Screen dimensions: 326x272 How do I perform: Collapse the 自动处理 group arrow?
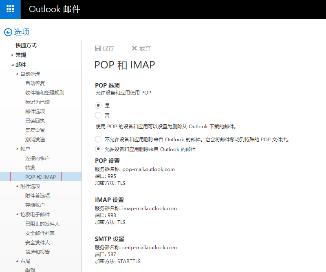[x=17, y=74]
